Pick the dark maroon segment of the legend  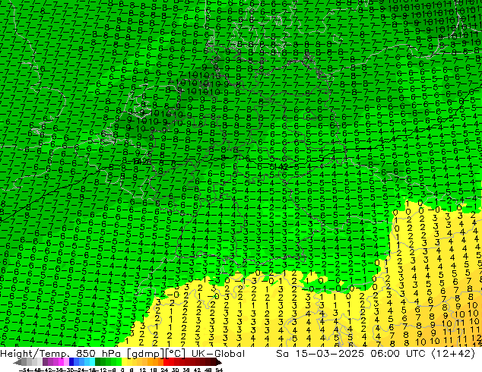click(x=214, y=362)
